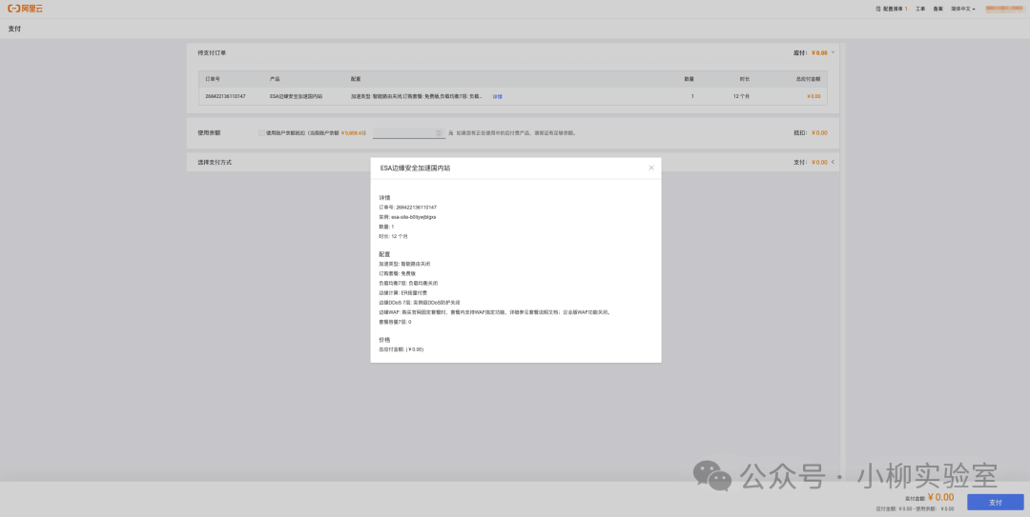Open the 备案 ICP filing menu item
The width and height of the screenshot is (1030, 517).
[x=938, y=9]
